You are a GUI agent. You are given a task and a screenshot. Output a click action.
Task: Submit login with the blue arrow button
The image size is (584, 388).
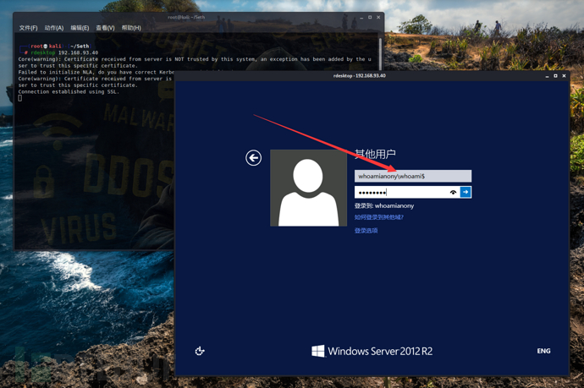466,192
